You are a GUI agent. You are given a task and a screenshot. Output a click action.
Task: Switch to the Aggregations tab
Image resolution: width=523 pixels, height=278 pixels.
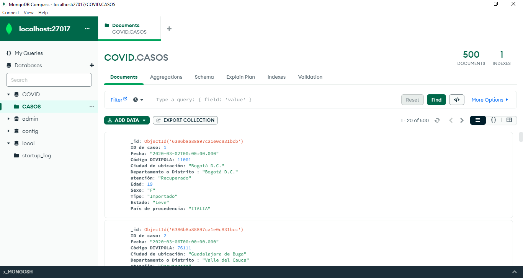[x=166, y=77]
